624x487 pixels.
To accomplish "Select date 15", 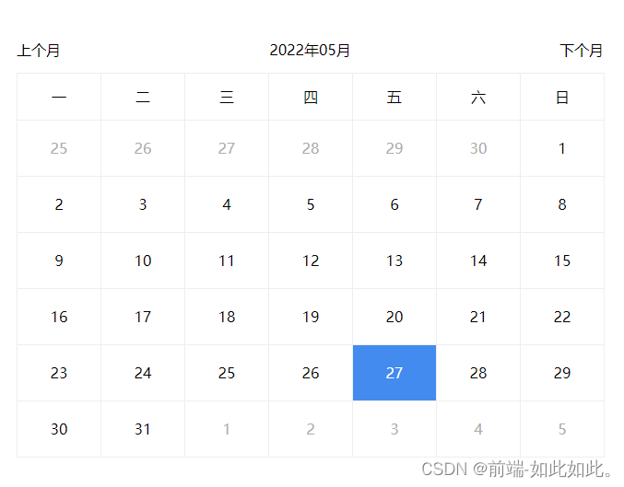I will (x=562, y=261).
